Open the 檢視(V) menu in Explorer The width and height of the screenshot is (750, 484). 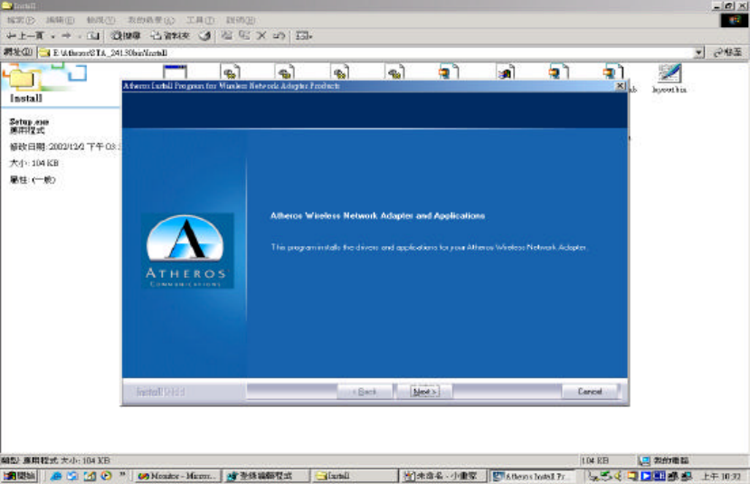tap(100, 20)
